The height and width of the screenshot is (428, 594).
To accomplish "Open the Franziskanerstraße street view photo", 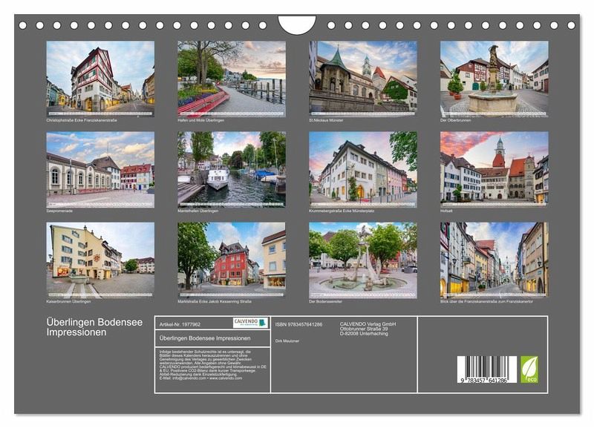I will pos(495,260).
